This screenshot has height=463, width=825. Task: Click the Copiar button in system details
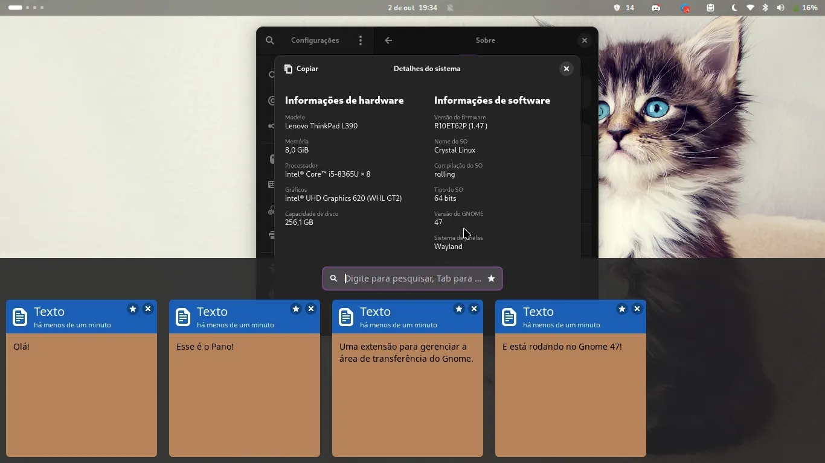[x=301, y=69]
